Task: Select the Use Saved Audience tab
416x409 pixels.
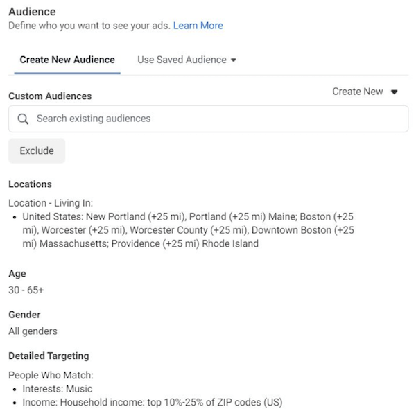Action: tap(182, 60)
